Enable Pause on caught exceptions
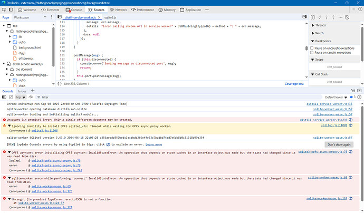Screen dimensions: 364x213 [312, 52]
